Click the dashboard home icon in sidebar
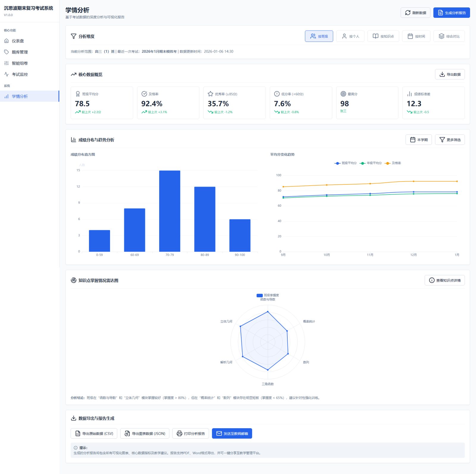The image size is (476, 474). tap(7, 41)
